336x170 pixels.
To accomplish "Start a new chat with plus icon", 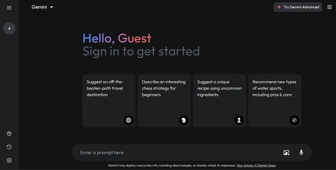I will click(9, 29).
